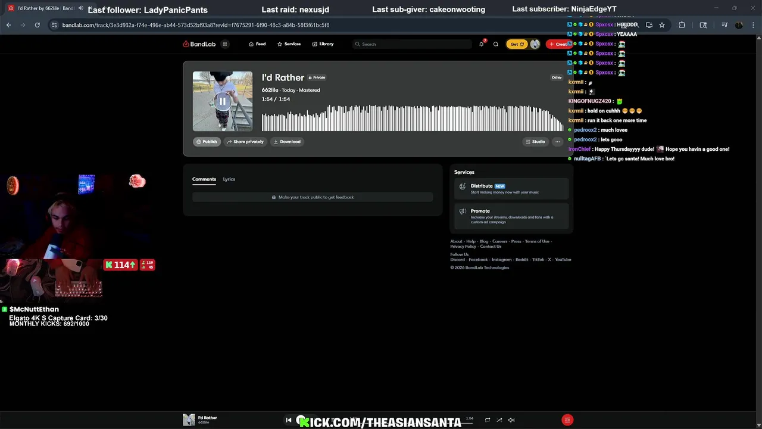The image size is (762, 429).
Task: Click Share privately button
Action: (x=245, y=142)
